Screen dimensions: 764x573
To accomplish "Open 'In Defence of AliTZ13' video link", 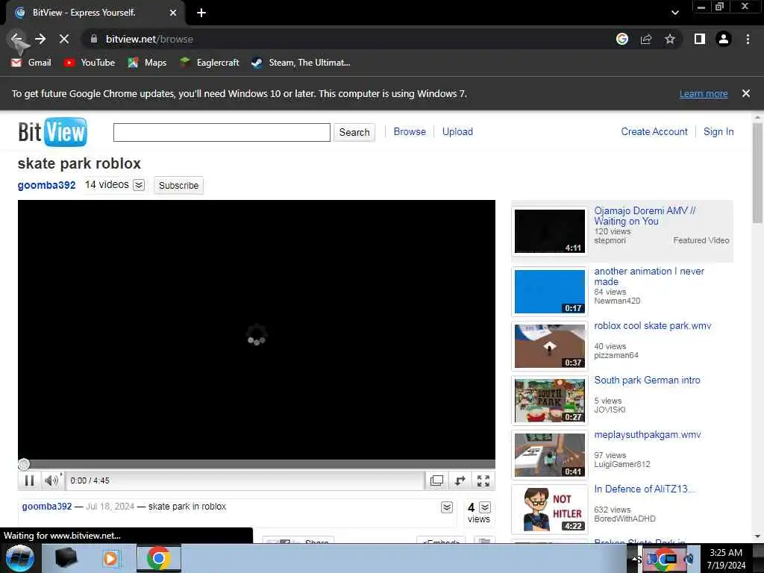I will pos(644,489).
